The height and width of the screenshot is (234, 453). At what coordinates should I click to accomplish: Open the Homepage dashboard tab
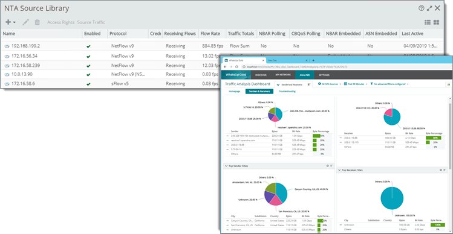click(235, 91)
